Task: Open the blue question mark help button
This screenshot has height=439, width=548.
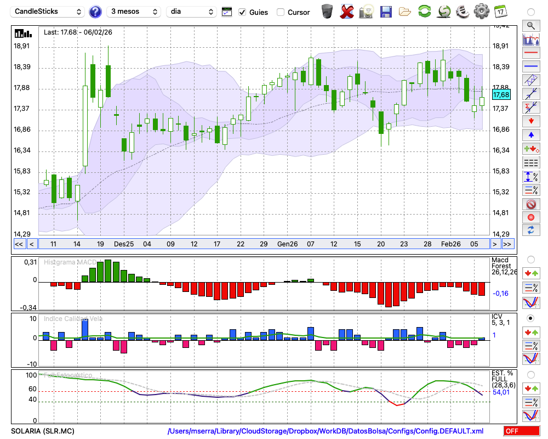Action: (95, 12)
